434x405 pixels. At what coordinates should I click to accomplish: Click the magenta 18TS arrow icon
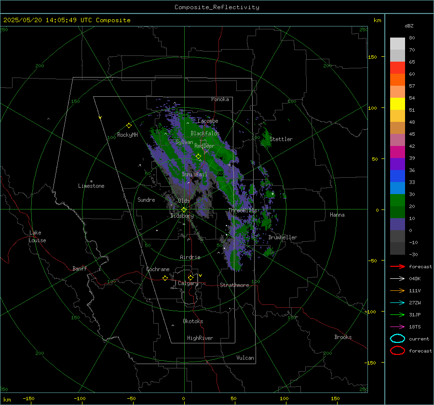(x=397, y=327)
